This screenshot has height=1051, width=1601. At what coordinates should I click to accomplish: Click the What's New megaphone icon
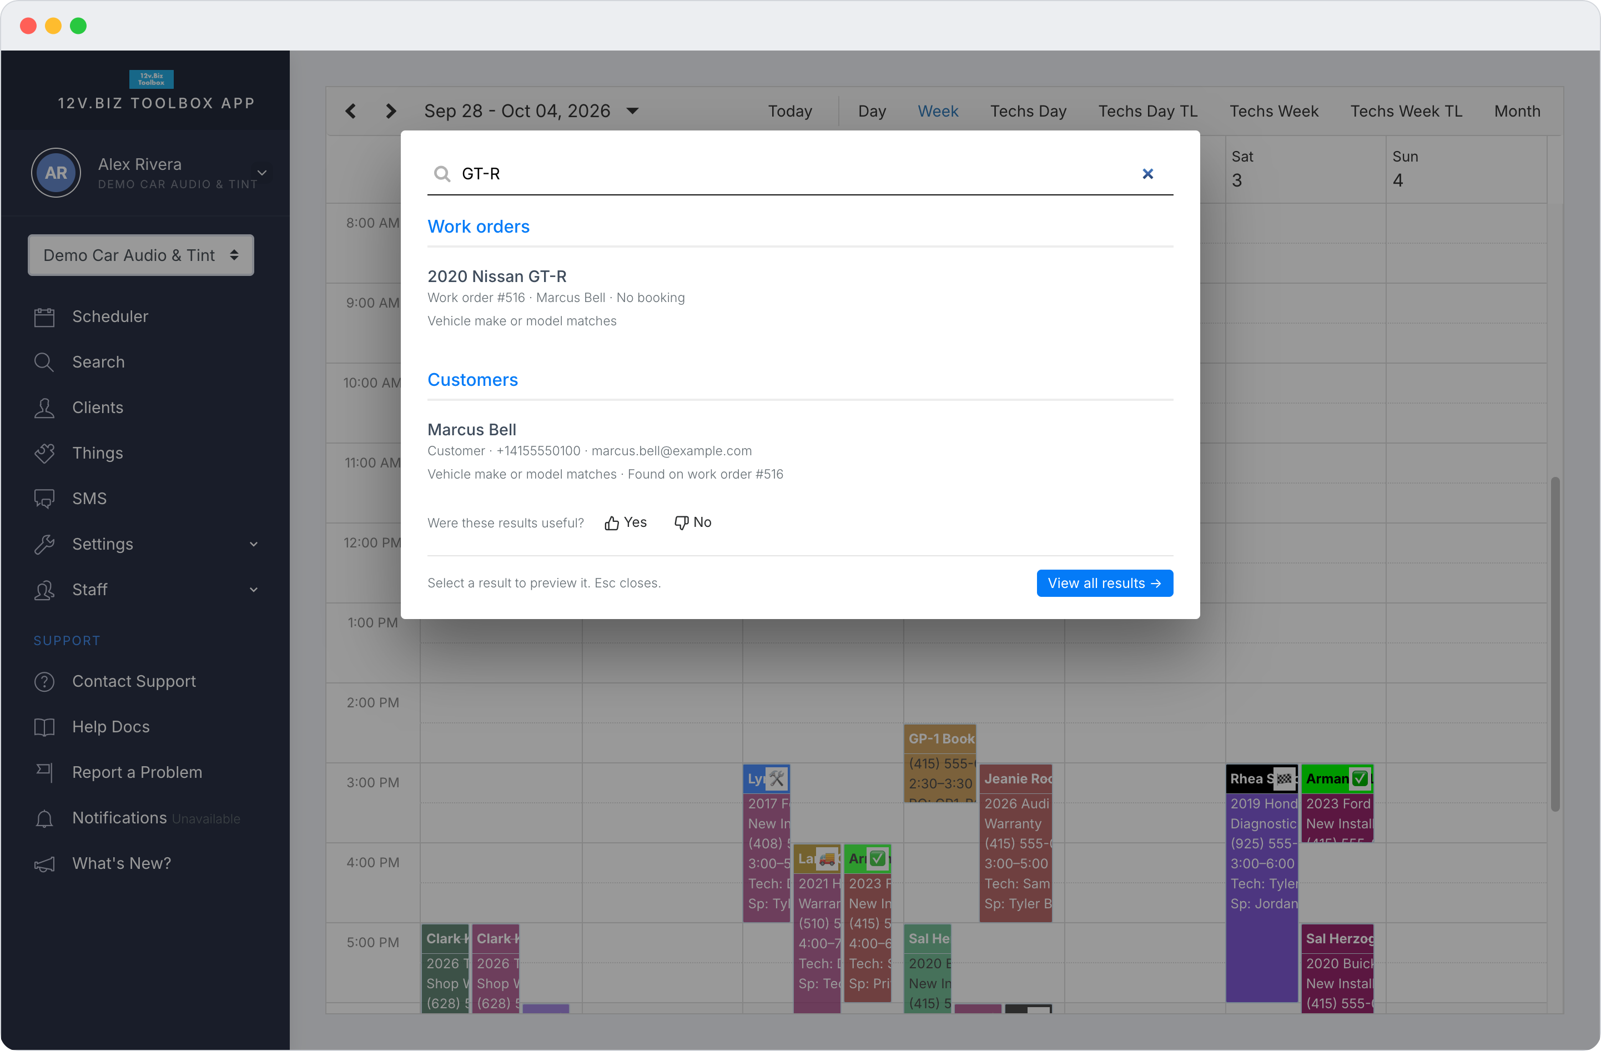pos(44,864)
